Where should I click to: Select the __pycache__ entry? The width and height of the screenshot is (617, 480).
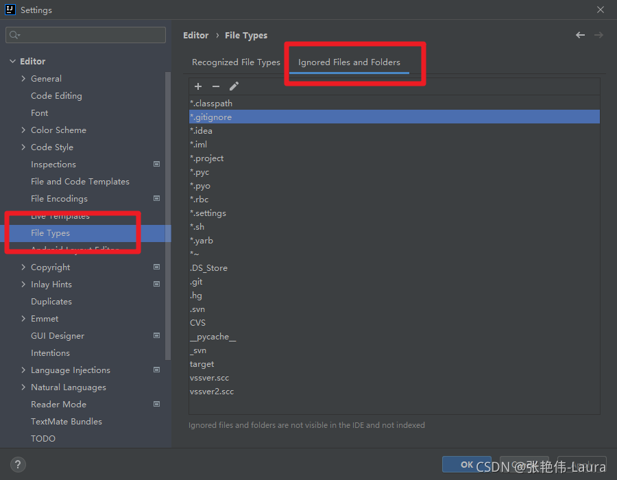click(x=394, y=337)
